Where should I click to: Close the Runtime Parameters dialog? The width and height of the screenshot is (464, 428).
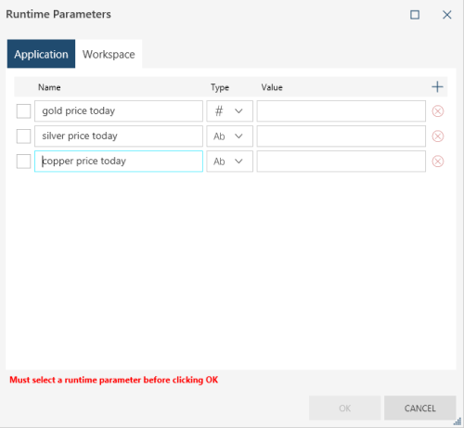point(446,15)
